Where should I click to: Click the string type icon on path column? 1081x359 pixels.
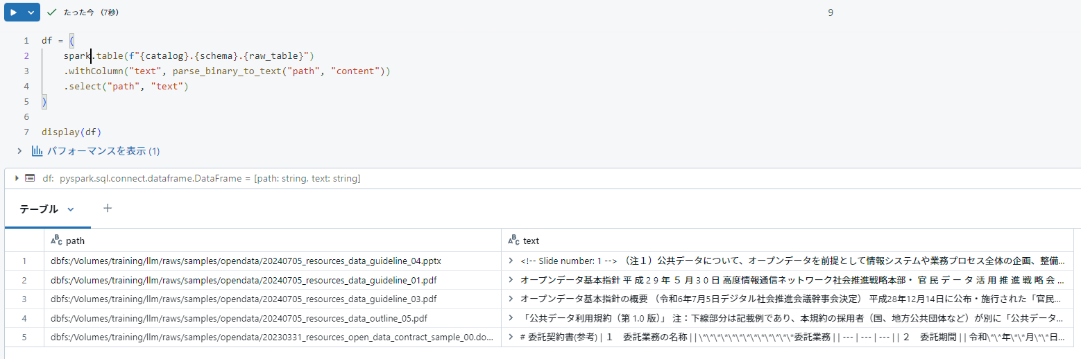click(x=56, y=240)
